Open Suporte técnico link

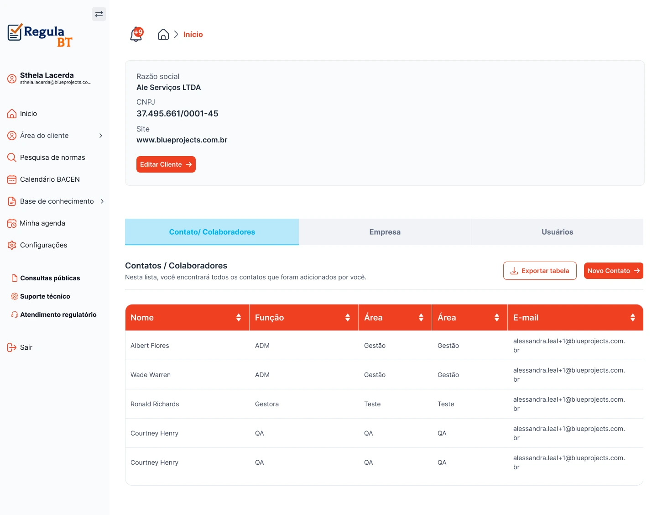(45, 296)
